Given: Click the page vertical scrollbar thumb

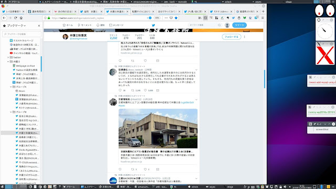Looking at the screenshot, I should coord(265,79).
